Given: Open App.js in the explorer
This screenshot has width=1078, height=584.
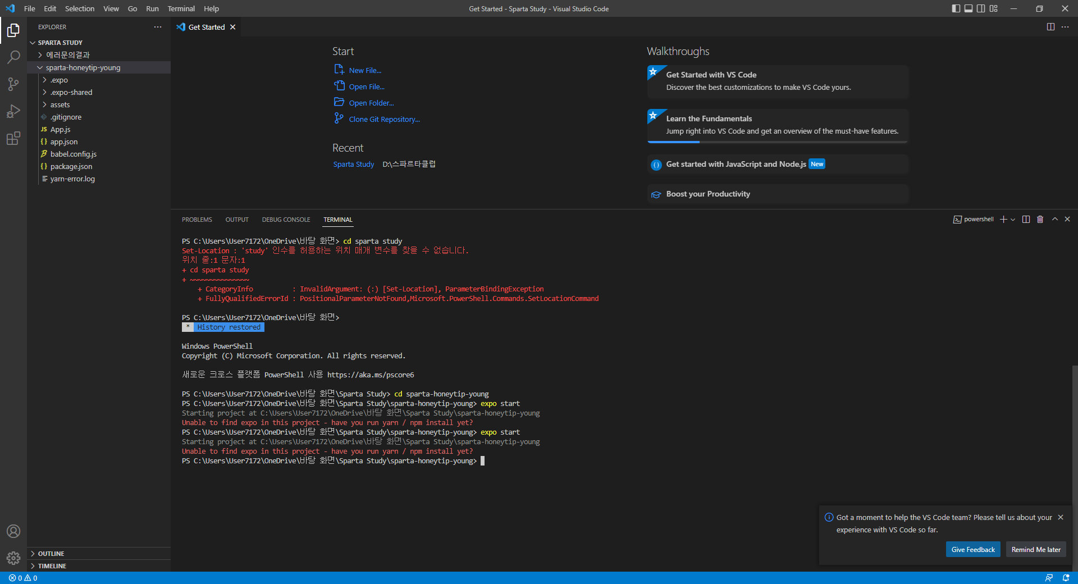Looking at the screenshot, I should click(99, 129).
